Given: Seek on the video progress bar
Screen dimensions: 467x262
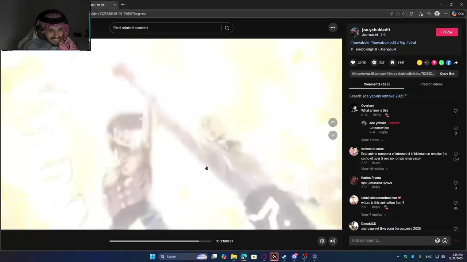Looking at the screenshot, I should (160, 241).
